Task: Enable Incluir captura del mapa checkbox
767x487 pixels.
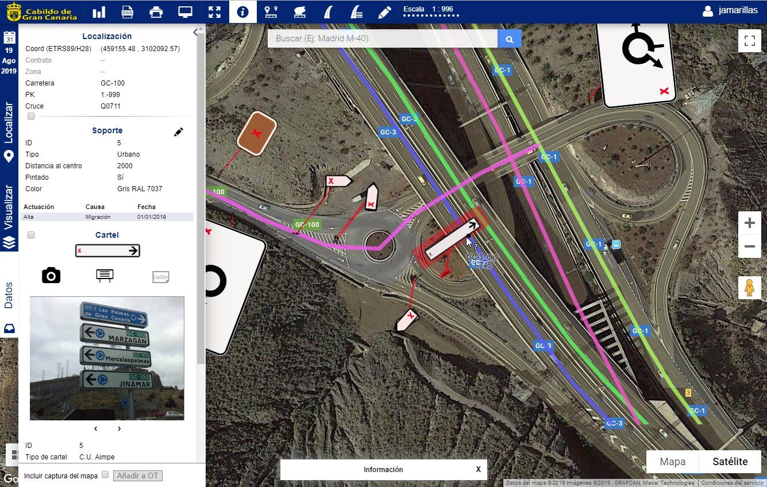Action: (x=105, y=475)
